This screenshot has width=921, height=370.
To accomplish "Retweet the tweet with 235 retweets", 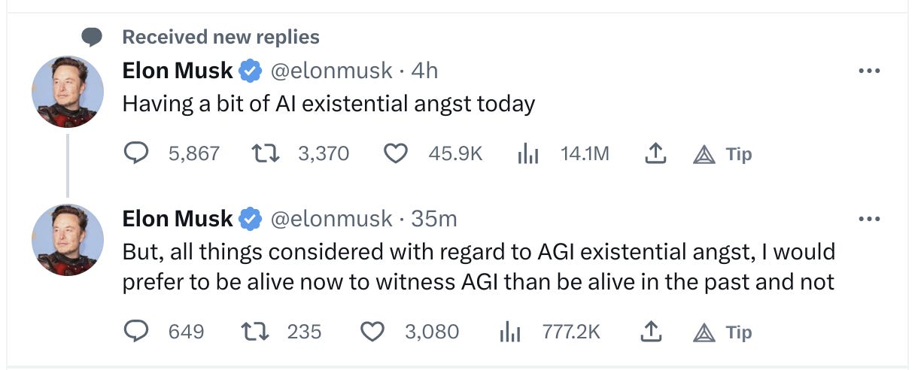I will [254, 332].
